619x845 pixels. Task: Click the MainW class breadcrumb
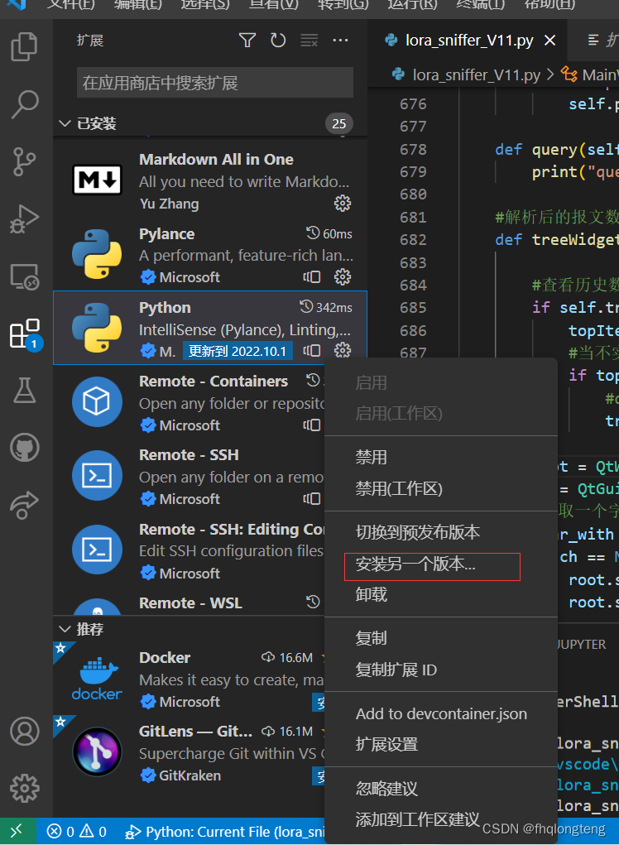point(589,74)
